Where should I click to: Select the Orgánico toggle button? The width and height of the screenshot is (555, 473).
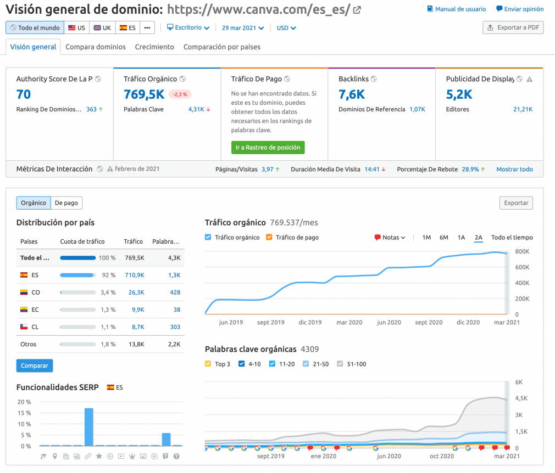[x=34, y=203]
